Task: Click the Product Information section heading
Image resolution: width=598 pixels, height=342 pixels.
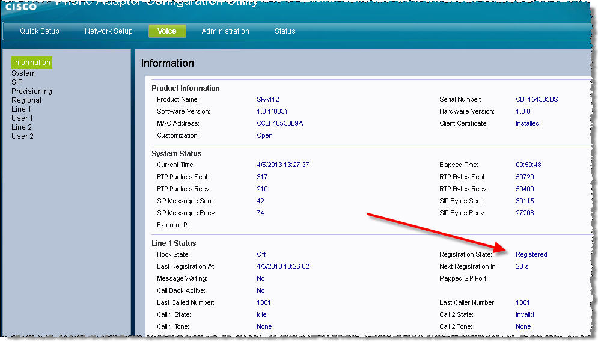Action: [x=186, y=88]
